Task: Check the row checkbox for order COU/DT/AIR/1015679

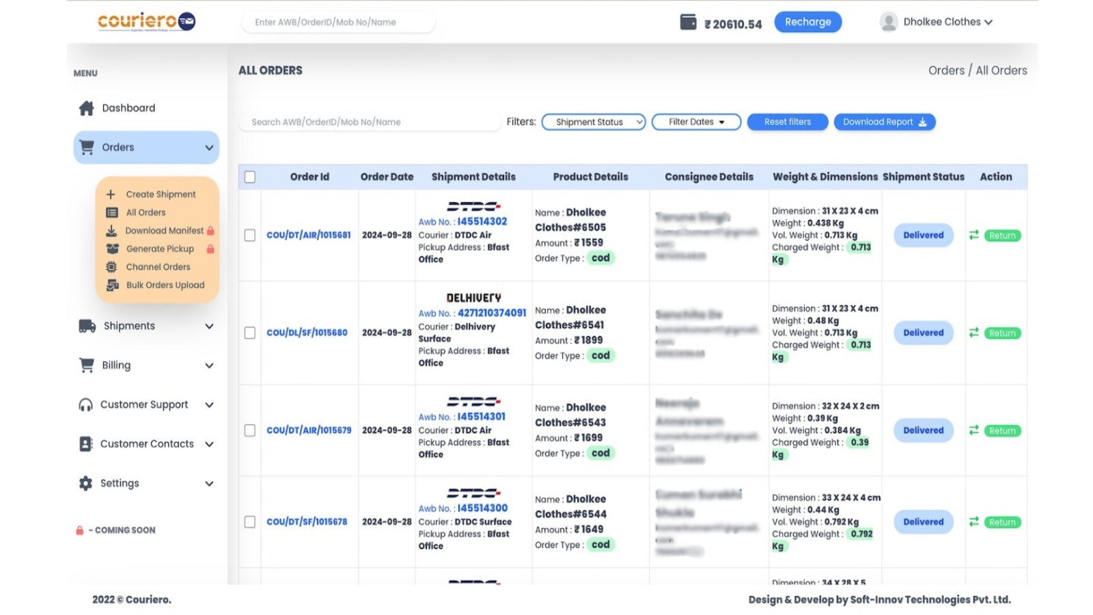Action: tap(249, 430)
